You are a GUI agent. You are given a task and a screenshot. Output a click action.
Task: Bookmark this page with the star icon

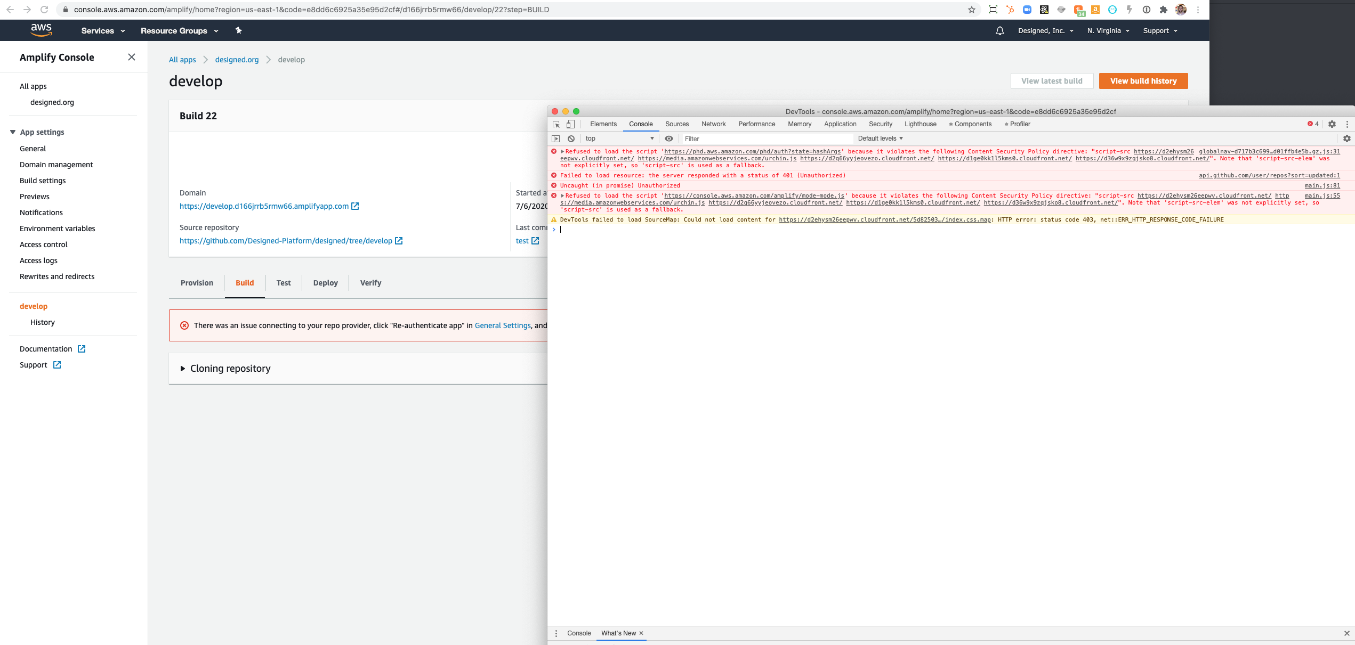(971, 10)
